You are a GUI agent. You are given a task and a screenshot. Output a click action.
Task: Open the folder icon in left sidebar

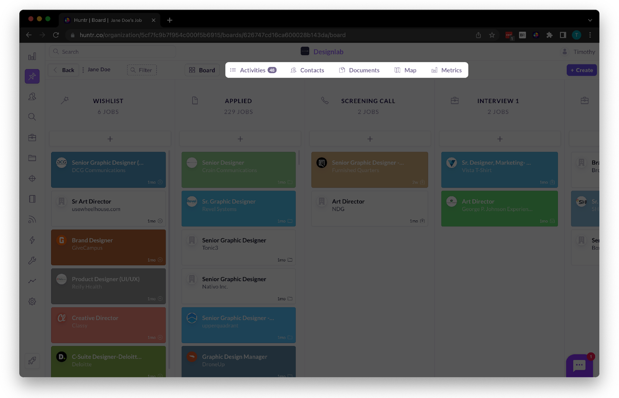coord(32,158)
